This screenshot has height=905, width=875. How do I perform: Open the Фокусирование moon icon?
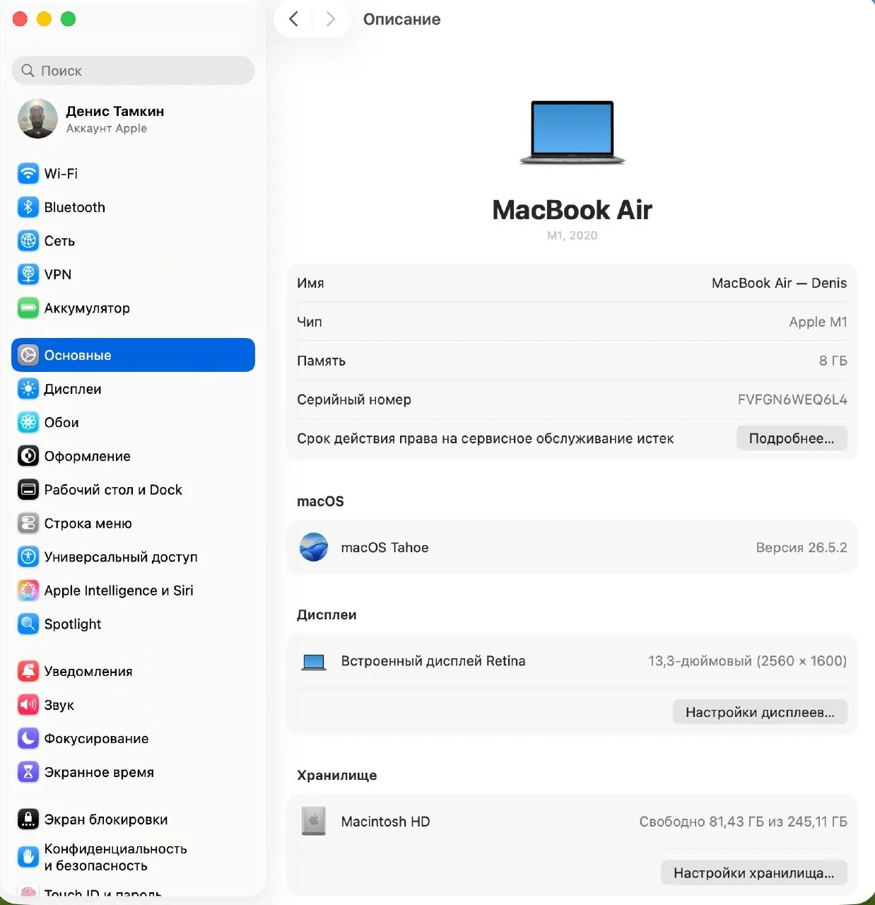(x=28, y=738)
